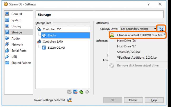Click the invalid settings warning icon

[x=69, y=100]
